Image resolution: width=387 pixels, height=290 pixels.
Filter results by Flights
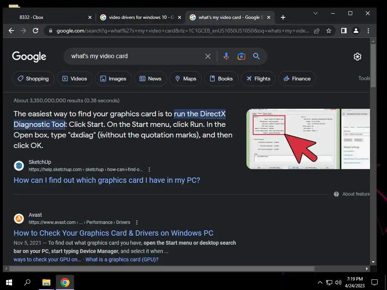point(258,79)
